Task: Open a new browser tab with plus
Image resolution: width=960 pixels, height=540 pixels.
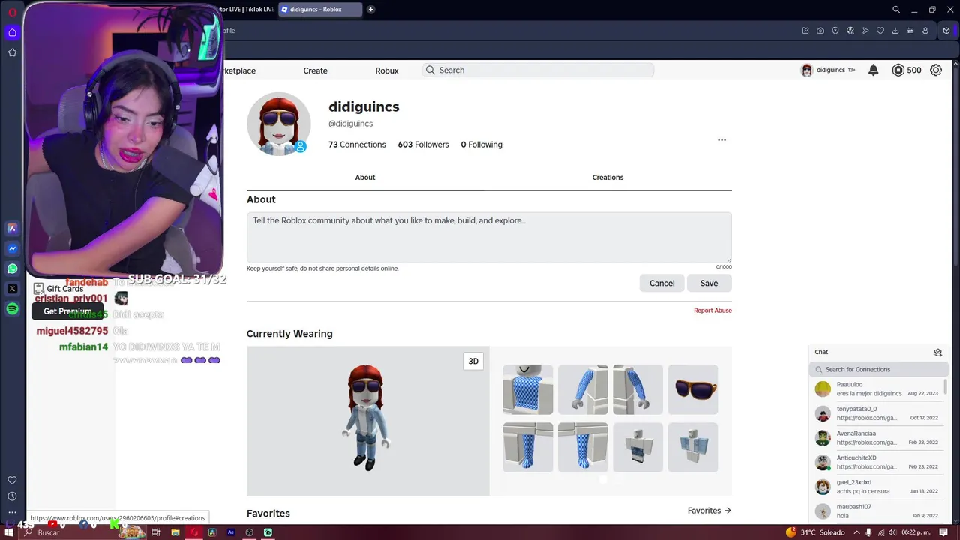Action: tap(370, 10)
